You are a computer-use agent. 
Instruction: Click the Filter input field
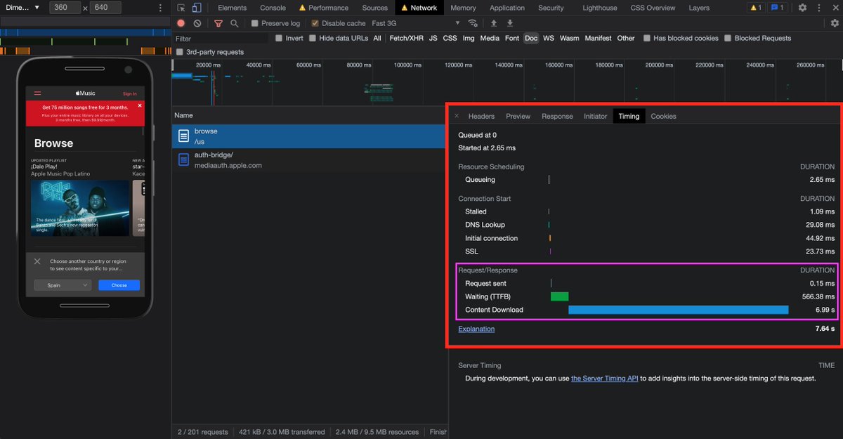[x=221, y=39]
